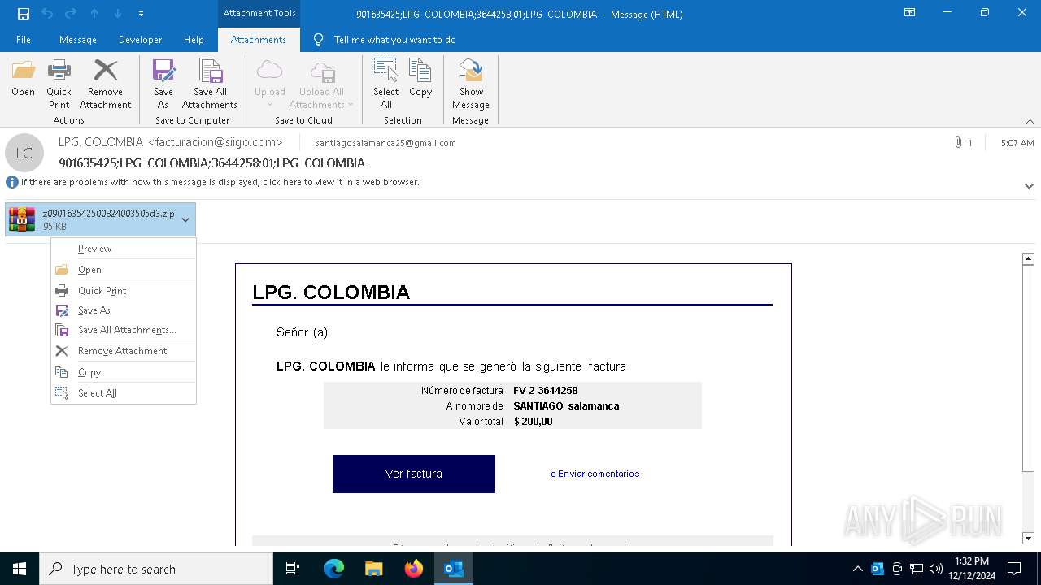Open the Help tab
The width and height of the screenshot is (1041, 585).
point(194,40)
